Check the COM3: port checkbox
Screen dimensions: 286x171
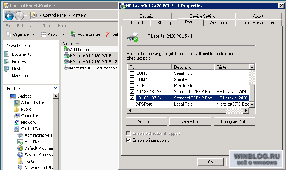click(132, 73)
